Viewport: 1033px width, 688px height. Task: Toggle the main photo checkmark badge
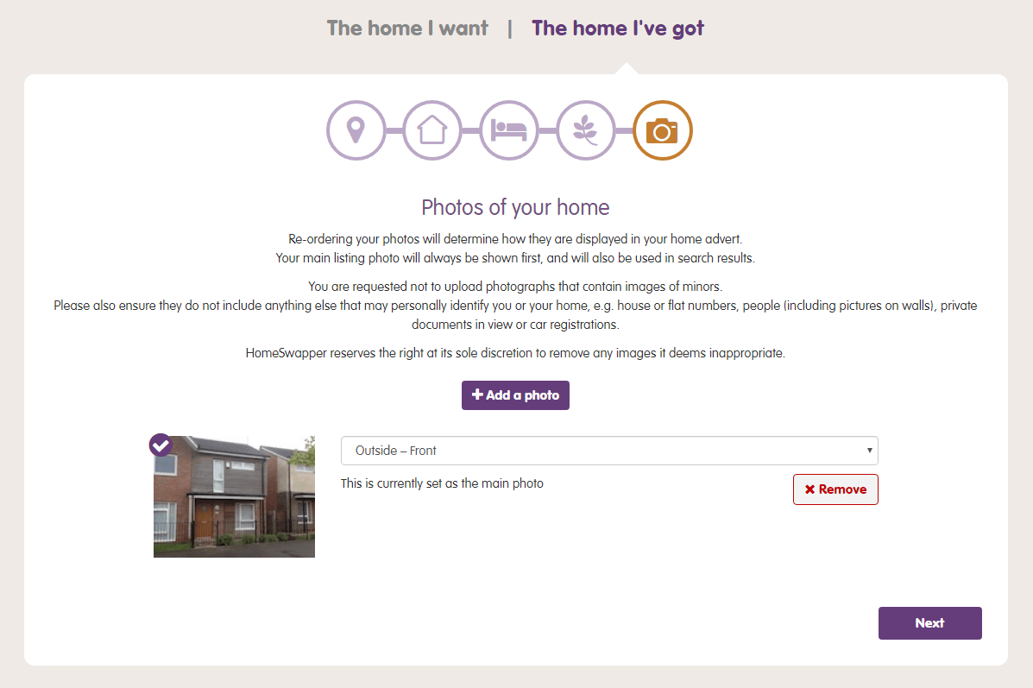[161, 445]
